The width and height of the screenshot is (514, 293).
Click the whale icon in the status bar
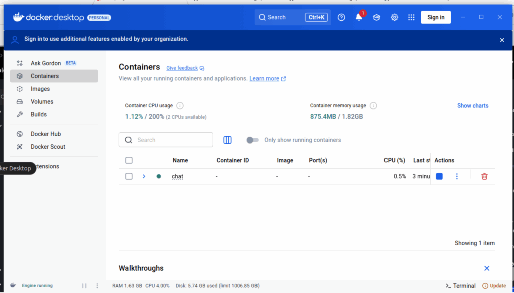point(13,285)
